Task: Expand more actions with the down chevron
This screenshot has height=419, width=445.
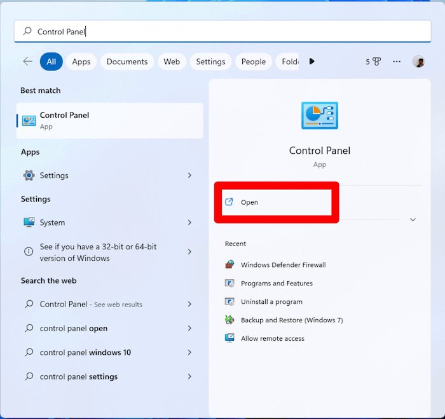Action: point(413,219)
